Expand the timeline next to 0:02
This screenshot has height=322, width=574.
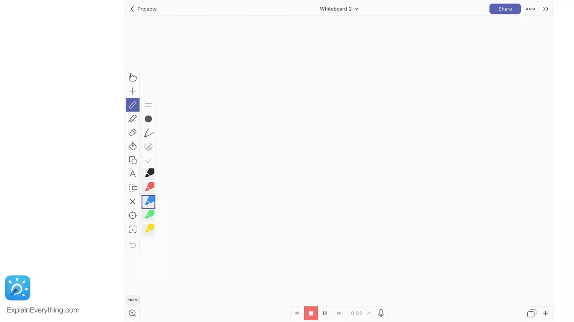(369, 313)
